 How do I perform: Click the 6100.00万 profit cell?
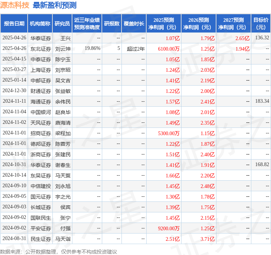[169, 49]
